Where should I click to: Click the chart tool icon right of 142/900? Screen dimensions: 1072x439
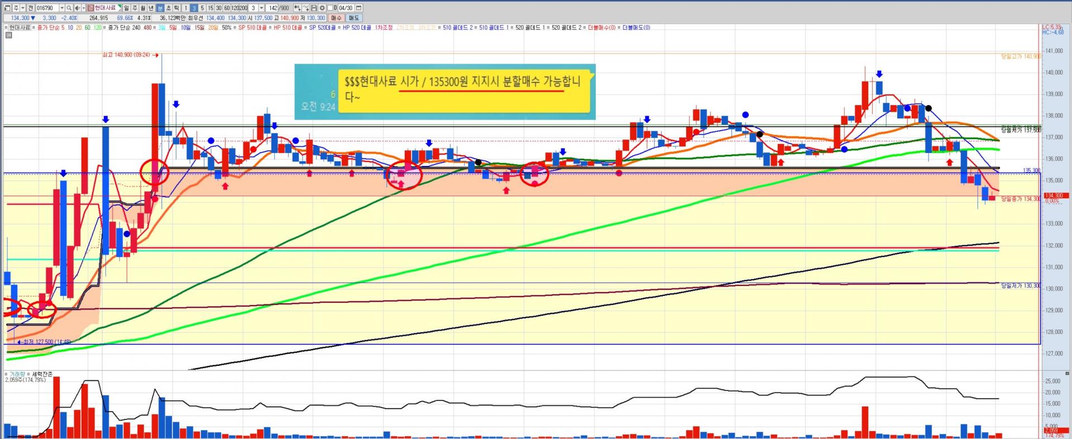pos(297,8)
